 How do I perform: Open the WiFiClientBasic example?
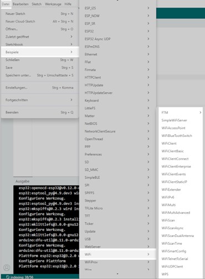click(x=181, y=151)
